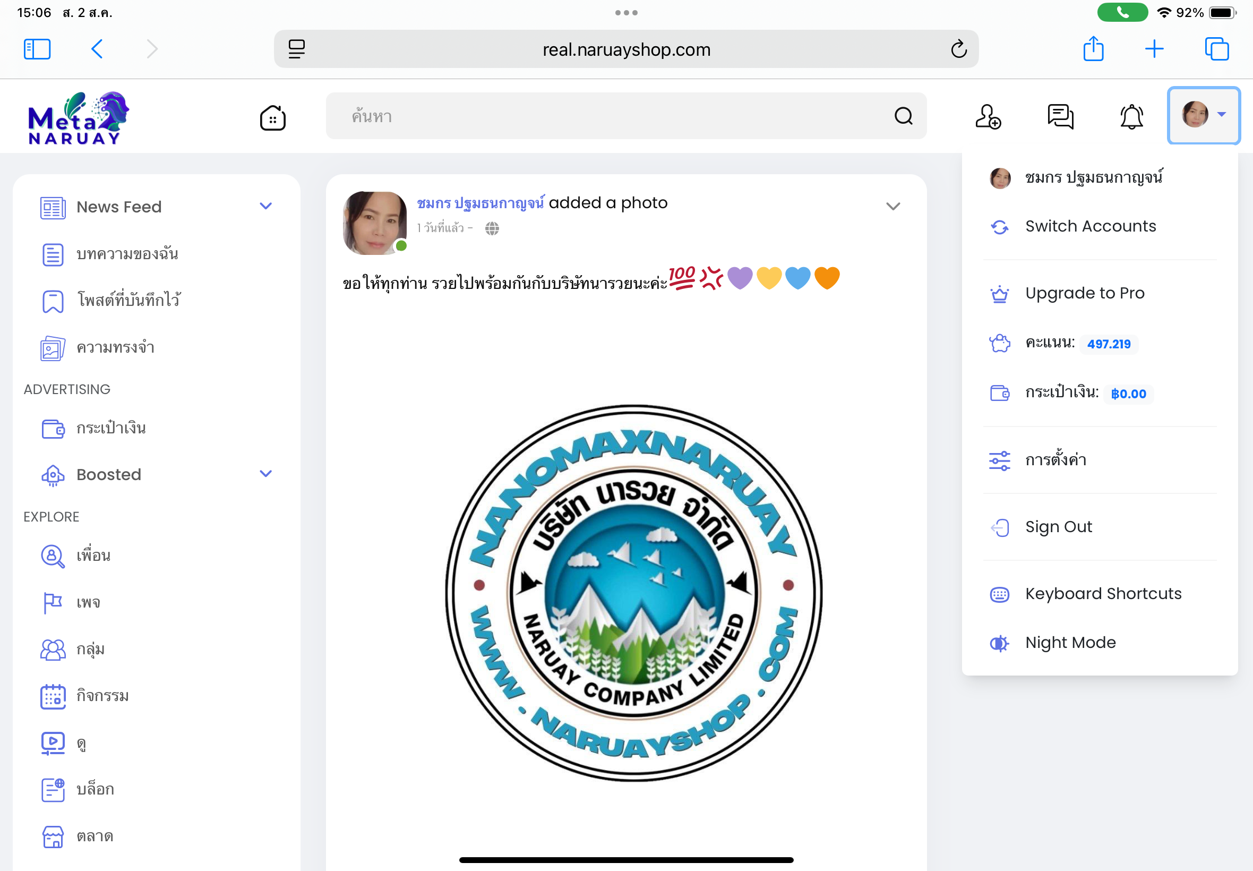Click the magnifier search icon
Viewport: 1253px width, 871px height.
click(903, 116)
